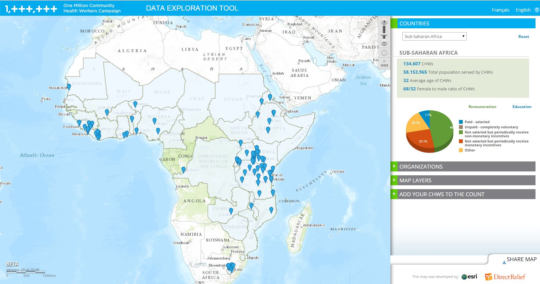This screenshot has height=284, width=540.
Task: Click the globe full-extent icon
Action: [384, 53]
